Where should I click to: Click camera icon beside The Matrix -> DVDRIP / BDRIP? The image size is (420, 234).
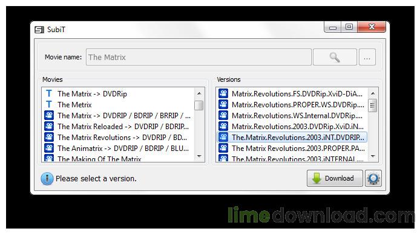49,115
